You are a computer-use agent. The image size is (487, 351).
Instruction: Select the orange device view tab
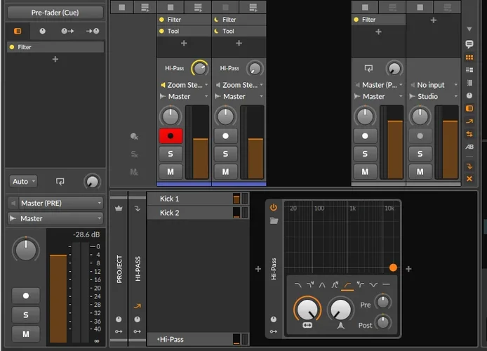pos(18,32)
